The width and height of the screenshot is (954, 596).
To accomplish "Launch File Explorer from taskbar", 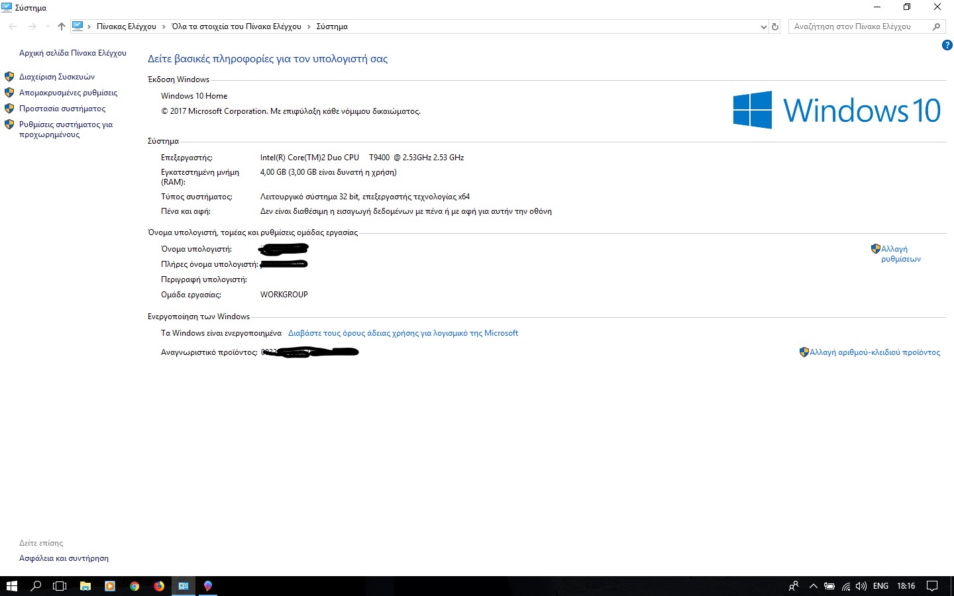I will pyautogui.click(x=85, y=586).
